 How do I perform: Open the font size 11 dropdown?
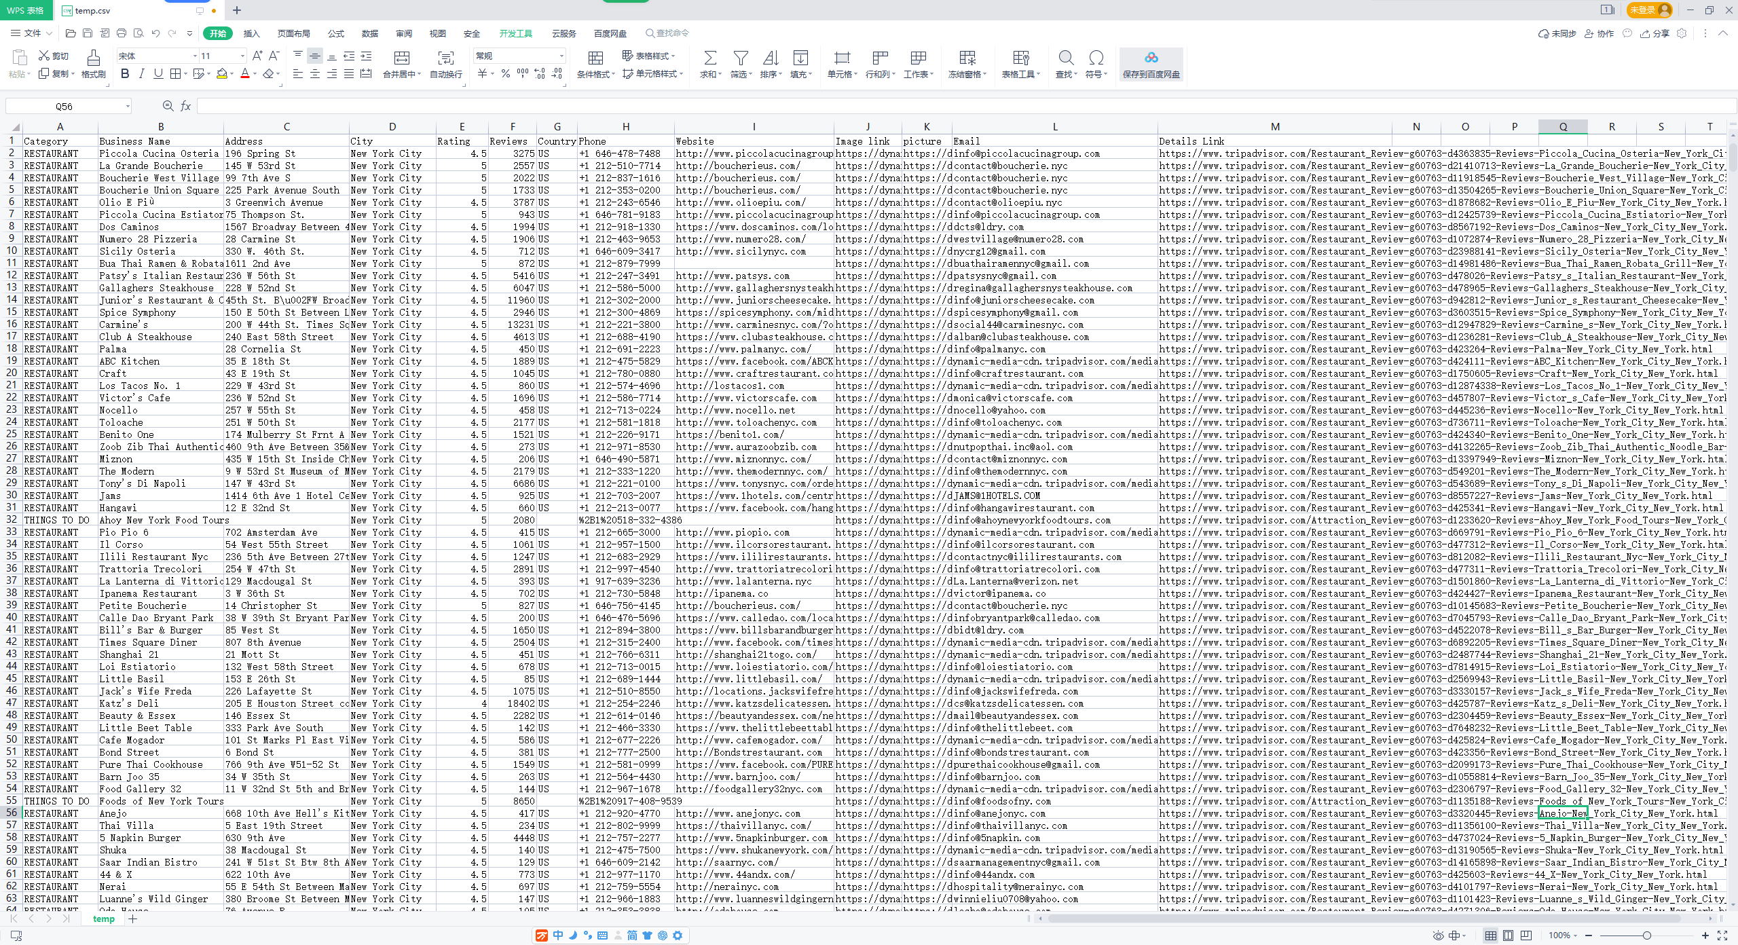pos(242,56)
